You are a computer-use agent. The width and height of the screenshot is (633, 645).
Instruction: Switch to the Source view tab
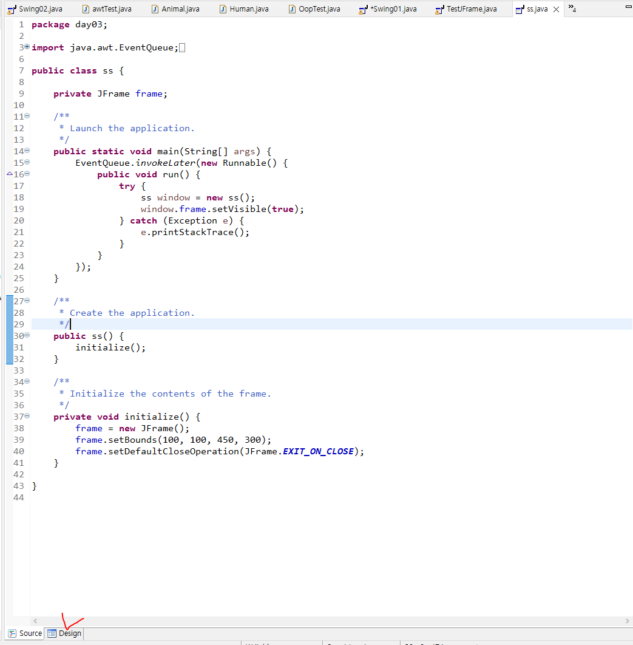coord(25,633)
